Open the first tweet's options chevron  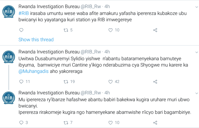196,7
